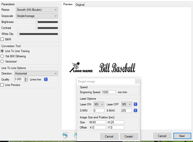Click the info icon beside Laser OFF dropdown
Viewport: 193px width, 142px height.
click(135, 104)
